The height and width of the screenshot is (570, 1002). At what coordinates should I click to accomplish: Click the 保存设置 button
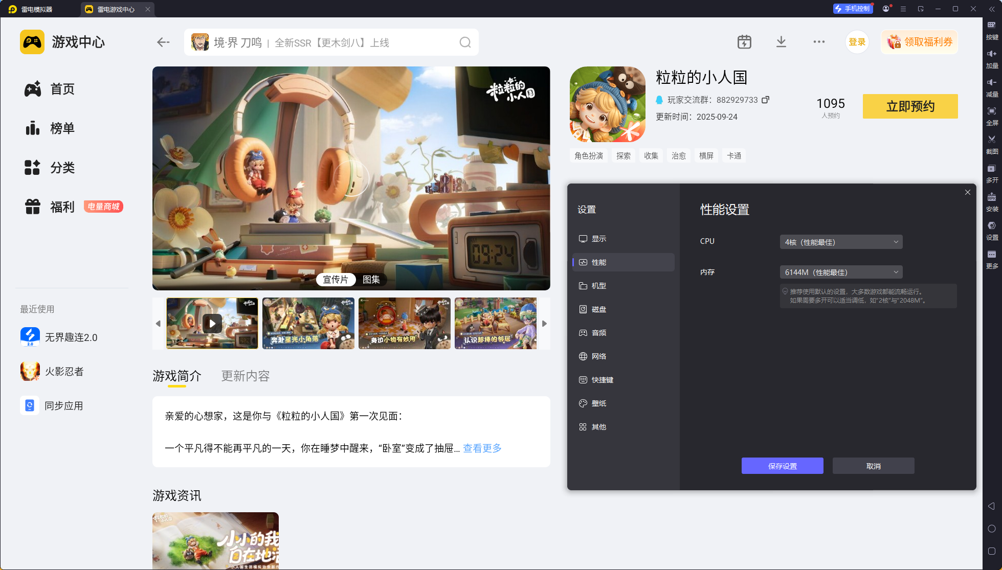point(782,466)
